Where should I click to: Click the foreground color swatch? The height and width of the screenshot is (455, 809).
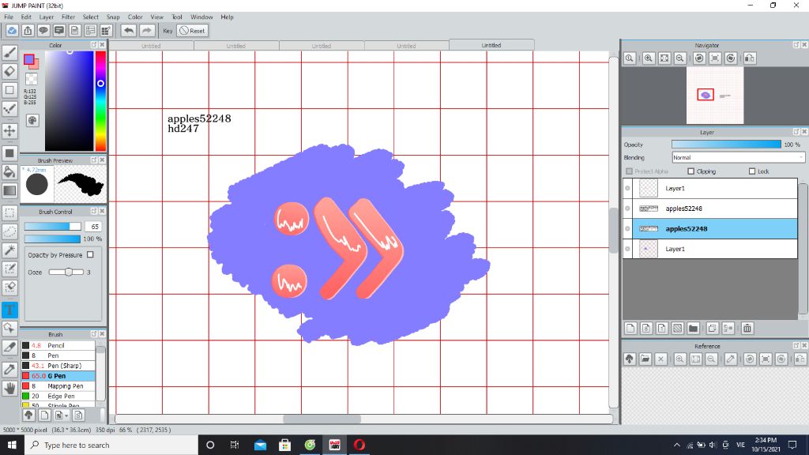pyautogui.click(x=29, y=59)
